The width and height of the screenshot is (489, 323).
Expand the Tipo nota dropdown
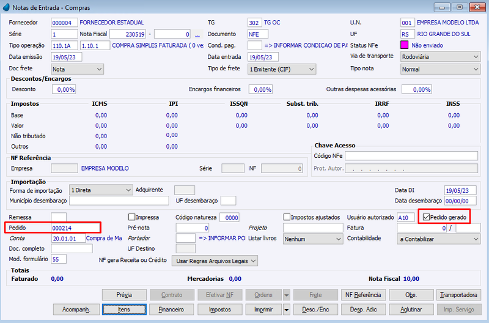click(x=440, y=69)
